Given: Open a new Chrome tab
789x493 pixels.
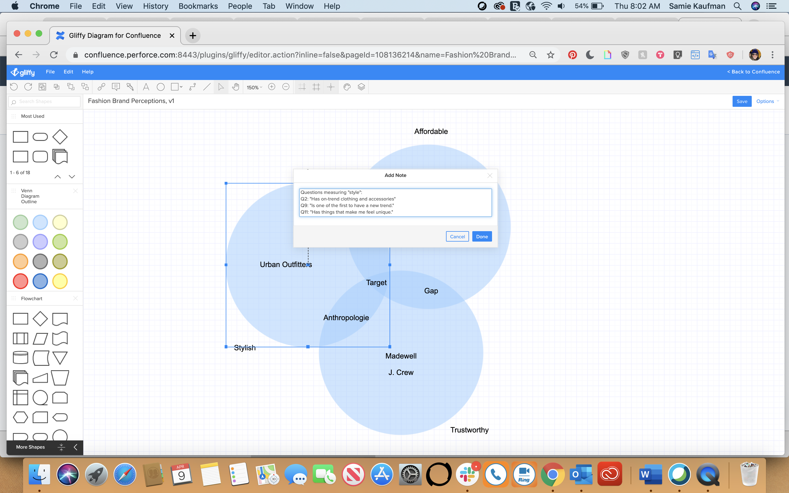Looking at the screenshot, I should pyautogui.click(x=193, y=36).
